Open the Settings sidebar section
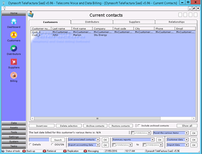Image resolution: width=202 pixels, height=154 pixels. pos(14,137)
